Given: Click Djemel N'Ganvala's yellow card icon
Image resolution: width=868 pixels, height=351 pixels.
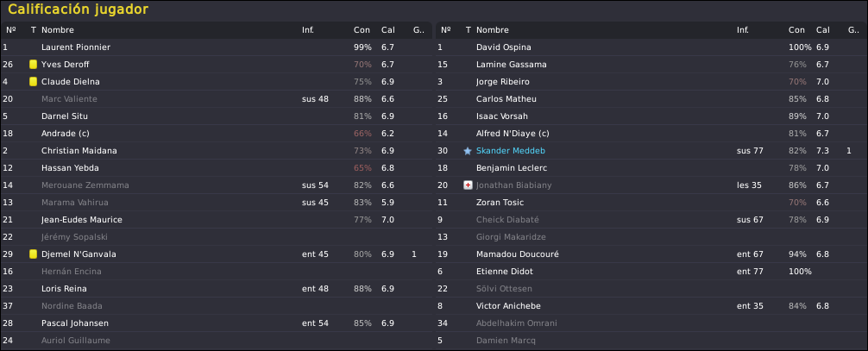Looking at the screenshot, I should 33,254.
